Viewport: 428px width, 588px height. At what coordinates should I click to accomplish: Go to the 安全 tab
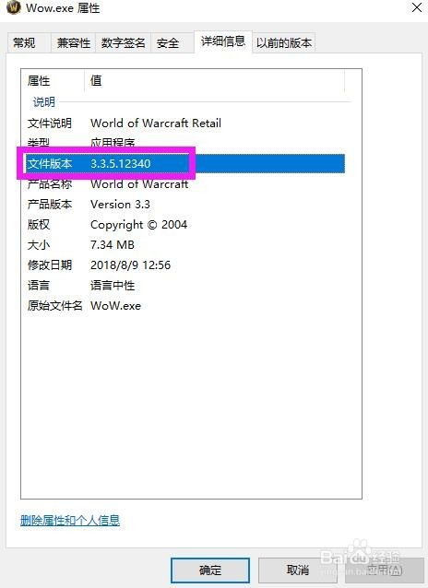pos(172,42)
